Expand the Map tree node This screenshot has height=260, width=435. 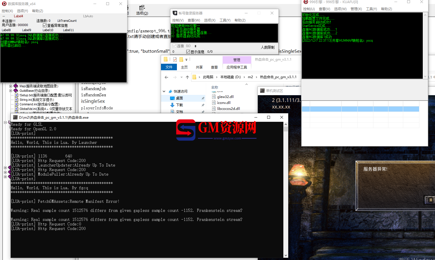coord(11,86)
